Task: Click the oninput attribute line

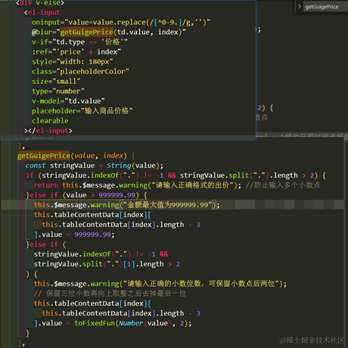Action: [121, 22]
